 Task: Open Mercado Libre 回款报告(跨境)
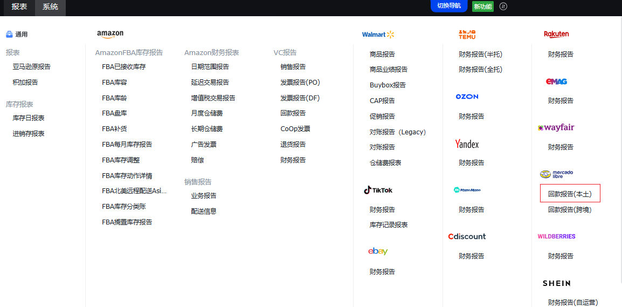[x=570, y=209]
